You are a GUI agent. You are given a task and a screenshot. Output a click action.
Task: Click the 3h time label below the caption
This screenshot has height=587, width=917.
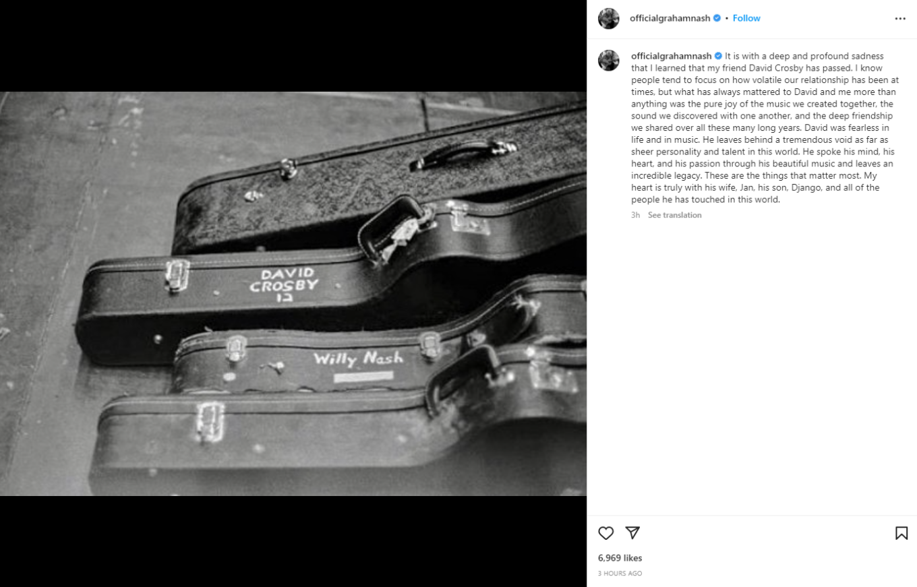tap(635, 215)
